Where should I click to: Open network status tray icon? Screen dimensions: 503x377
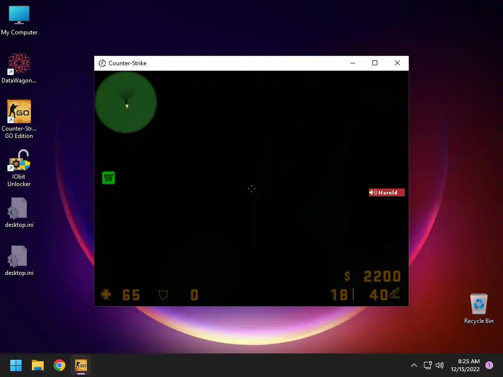428,365
